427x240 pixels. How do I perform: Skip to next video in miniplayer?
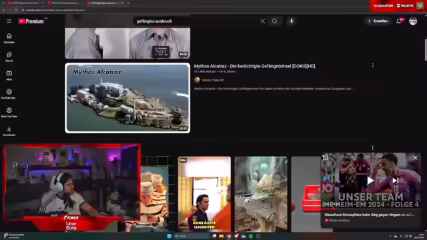coord(396,181)
